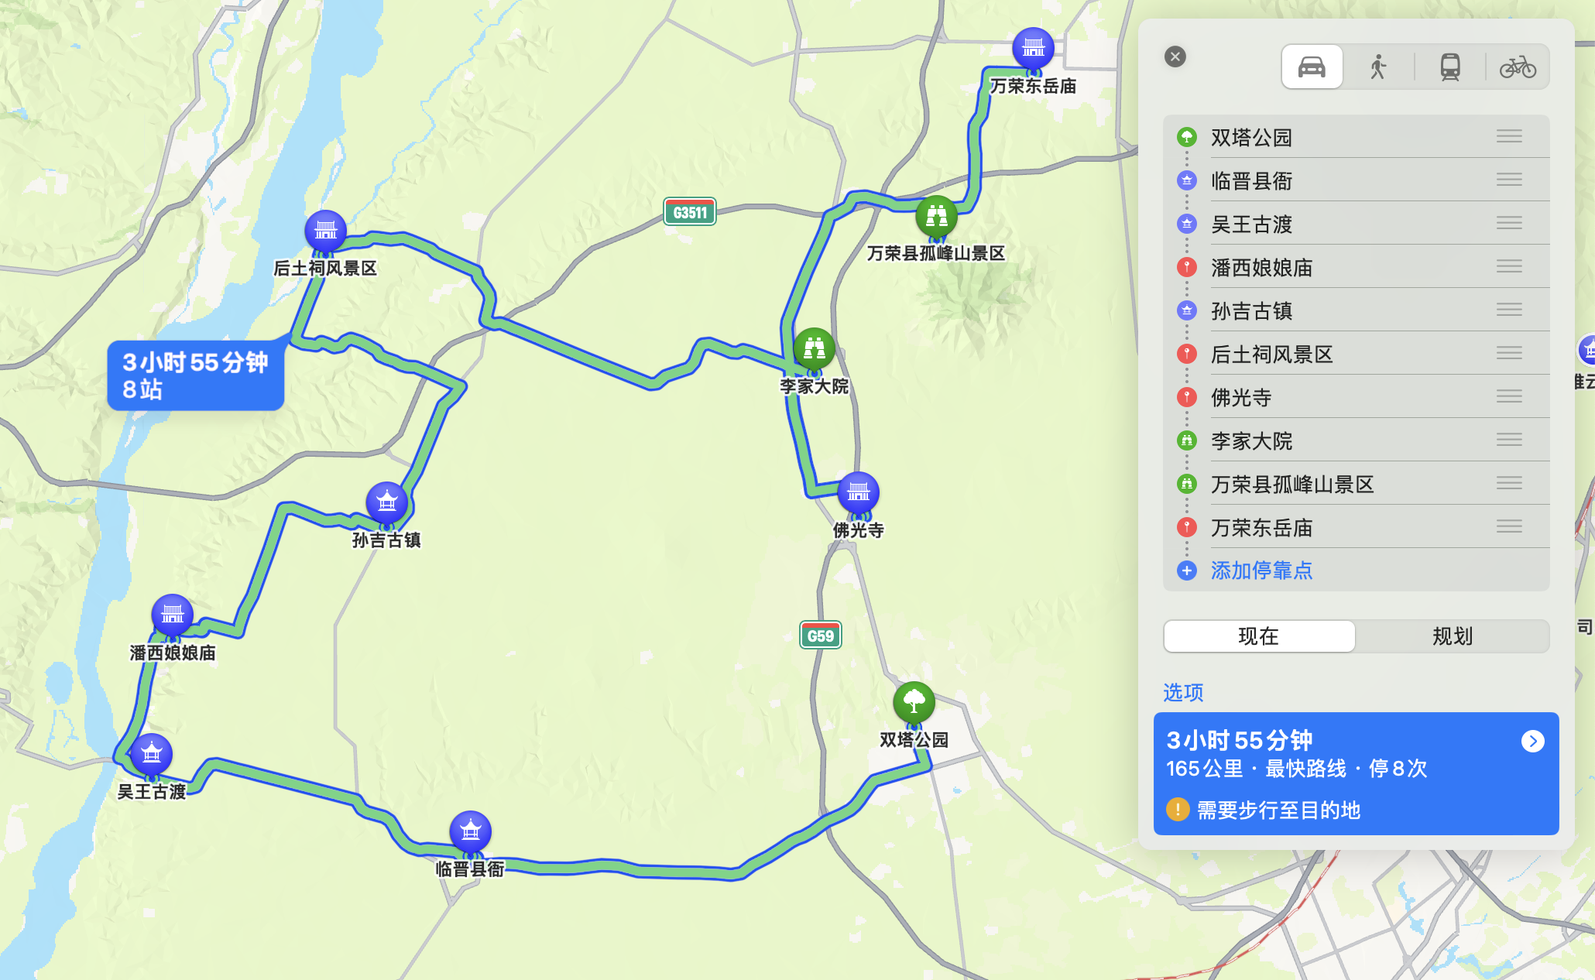Screen dimensions: 1595x980
Task: Select 双塔公园 stop in the list
Action: tap(1356, 137)
